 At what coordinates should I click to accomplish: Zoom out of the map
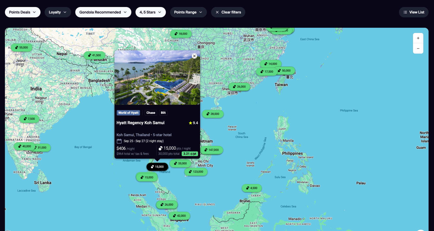418,48
